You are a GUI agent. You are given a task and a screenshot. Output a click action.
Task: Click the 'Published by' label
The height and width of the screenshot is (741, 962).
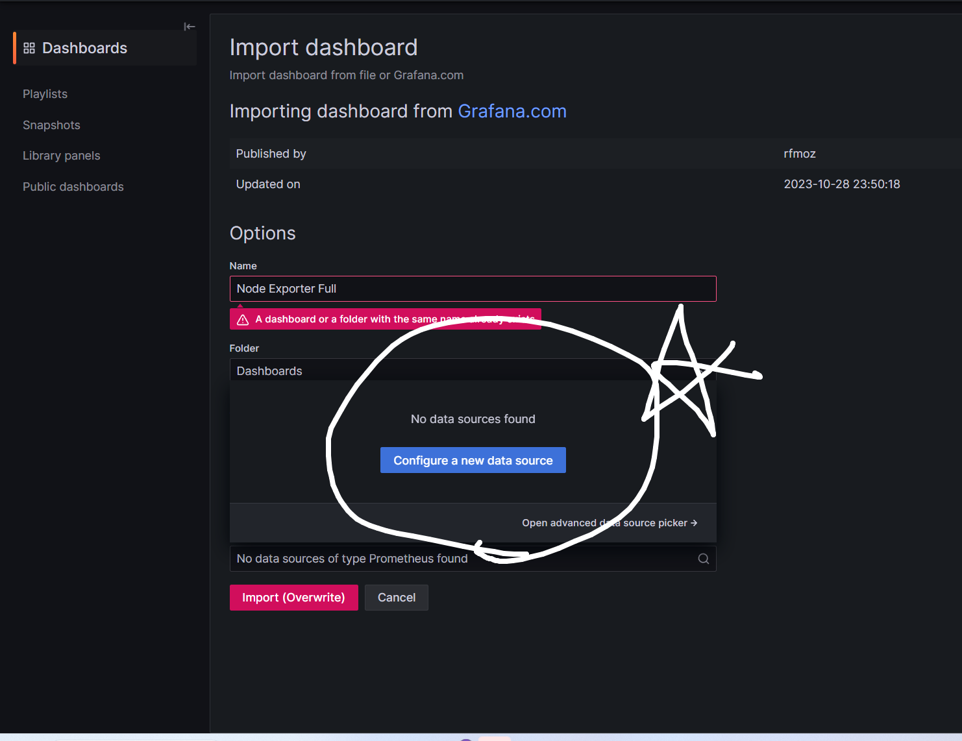click(x=271, y=154)
